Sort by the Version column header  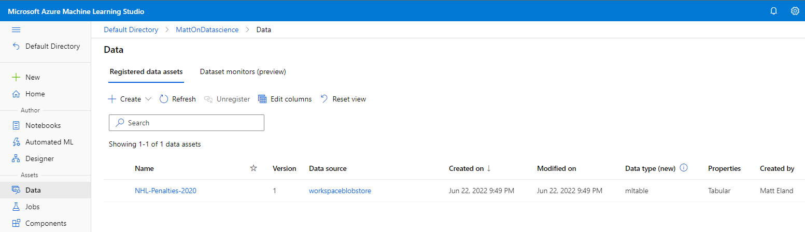(285, 168)
